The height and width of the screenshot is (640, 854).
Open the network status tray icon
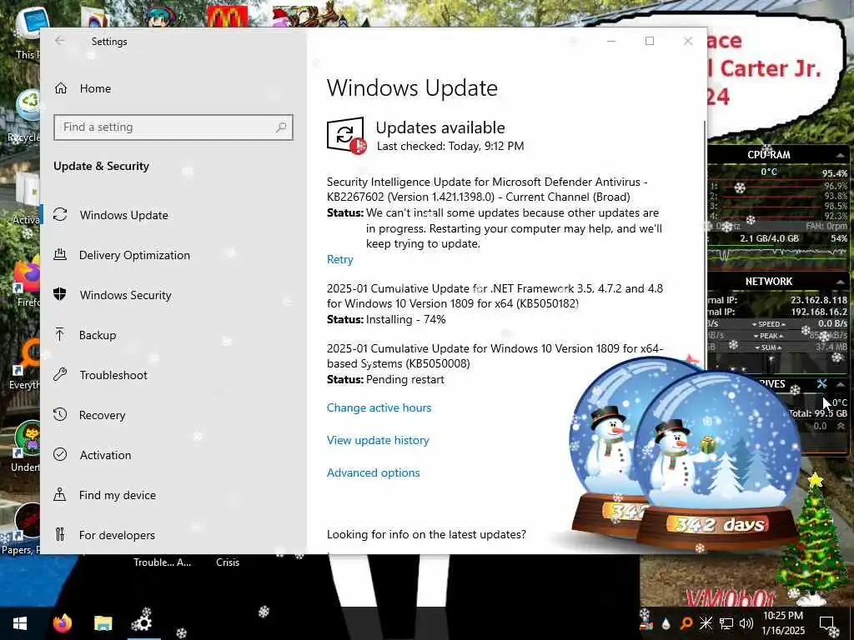(726, 623)
